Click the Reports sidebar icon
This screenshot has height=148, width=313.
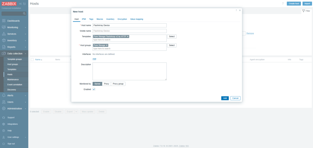click(4, 47)
